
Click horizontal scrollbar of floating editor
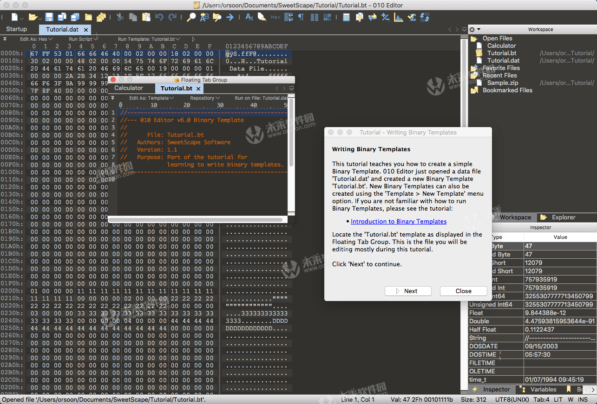[x=195, y=219]
